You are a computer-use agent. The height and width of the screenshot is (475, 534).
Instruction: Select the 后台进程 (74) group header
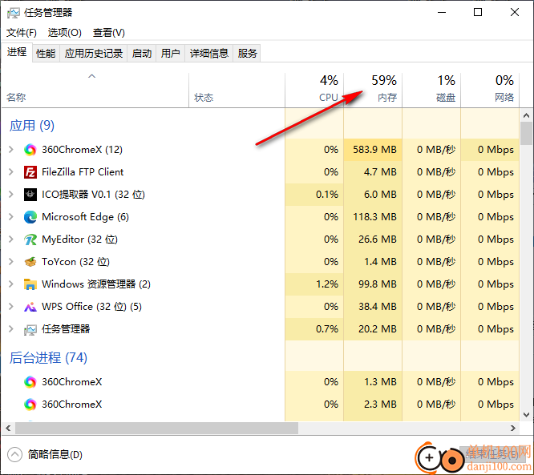48,357
